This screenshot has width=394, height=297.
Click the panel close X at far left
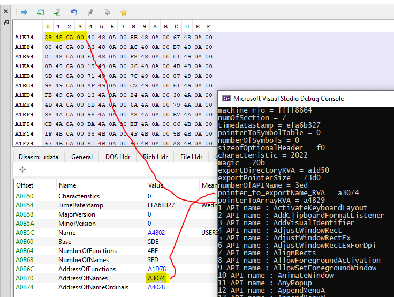click(6, 12)
